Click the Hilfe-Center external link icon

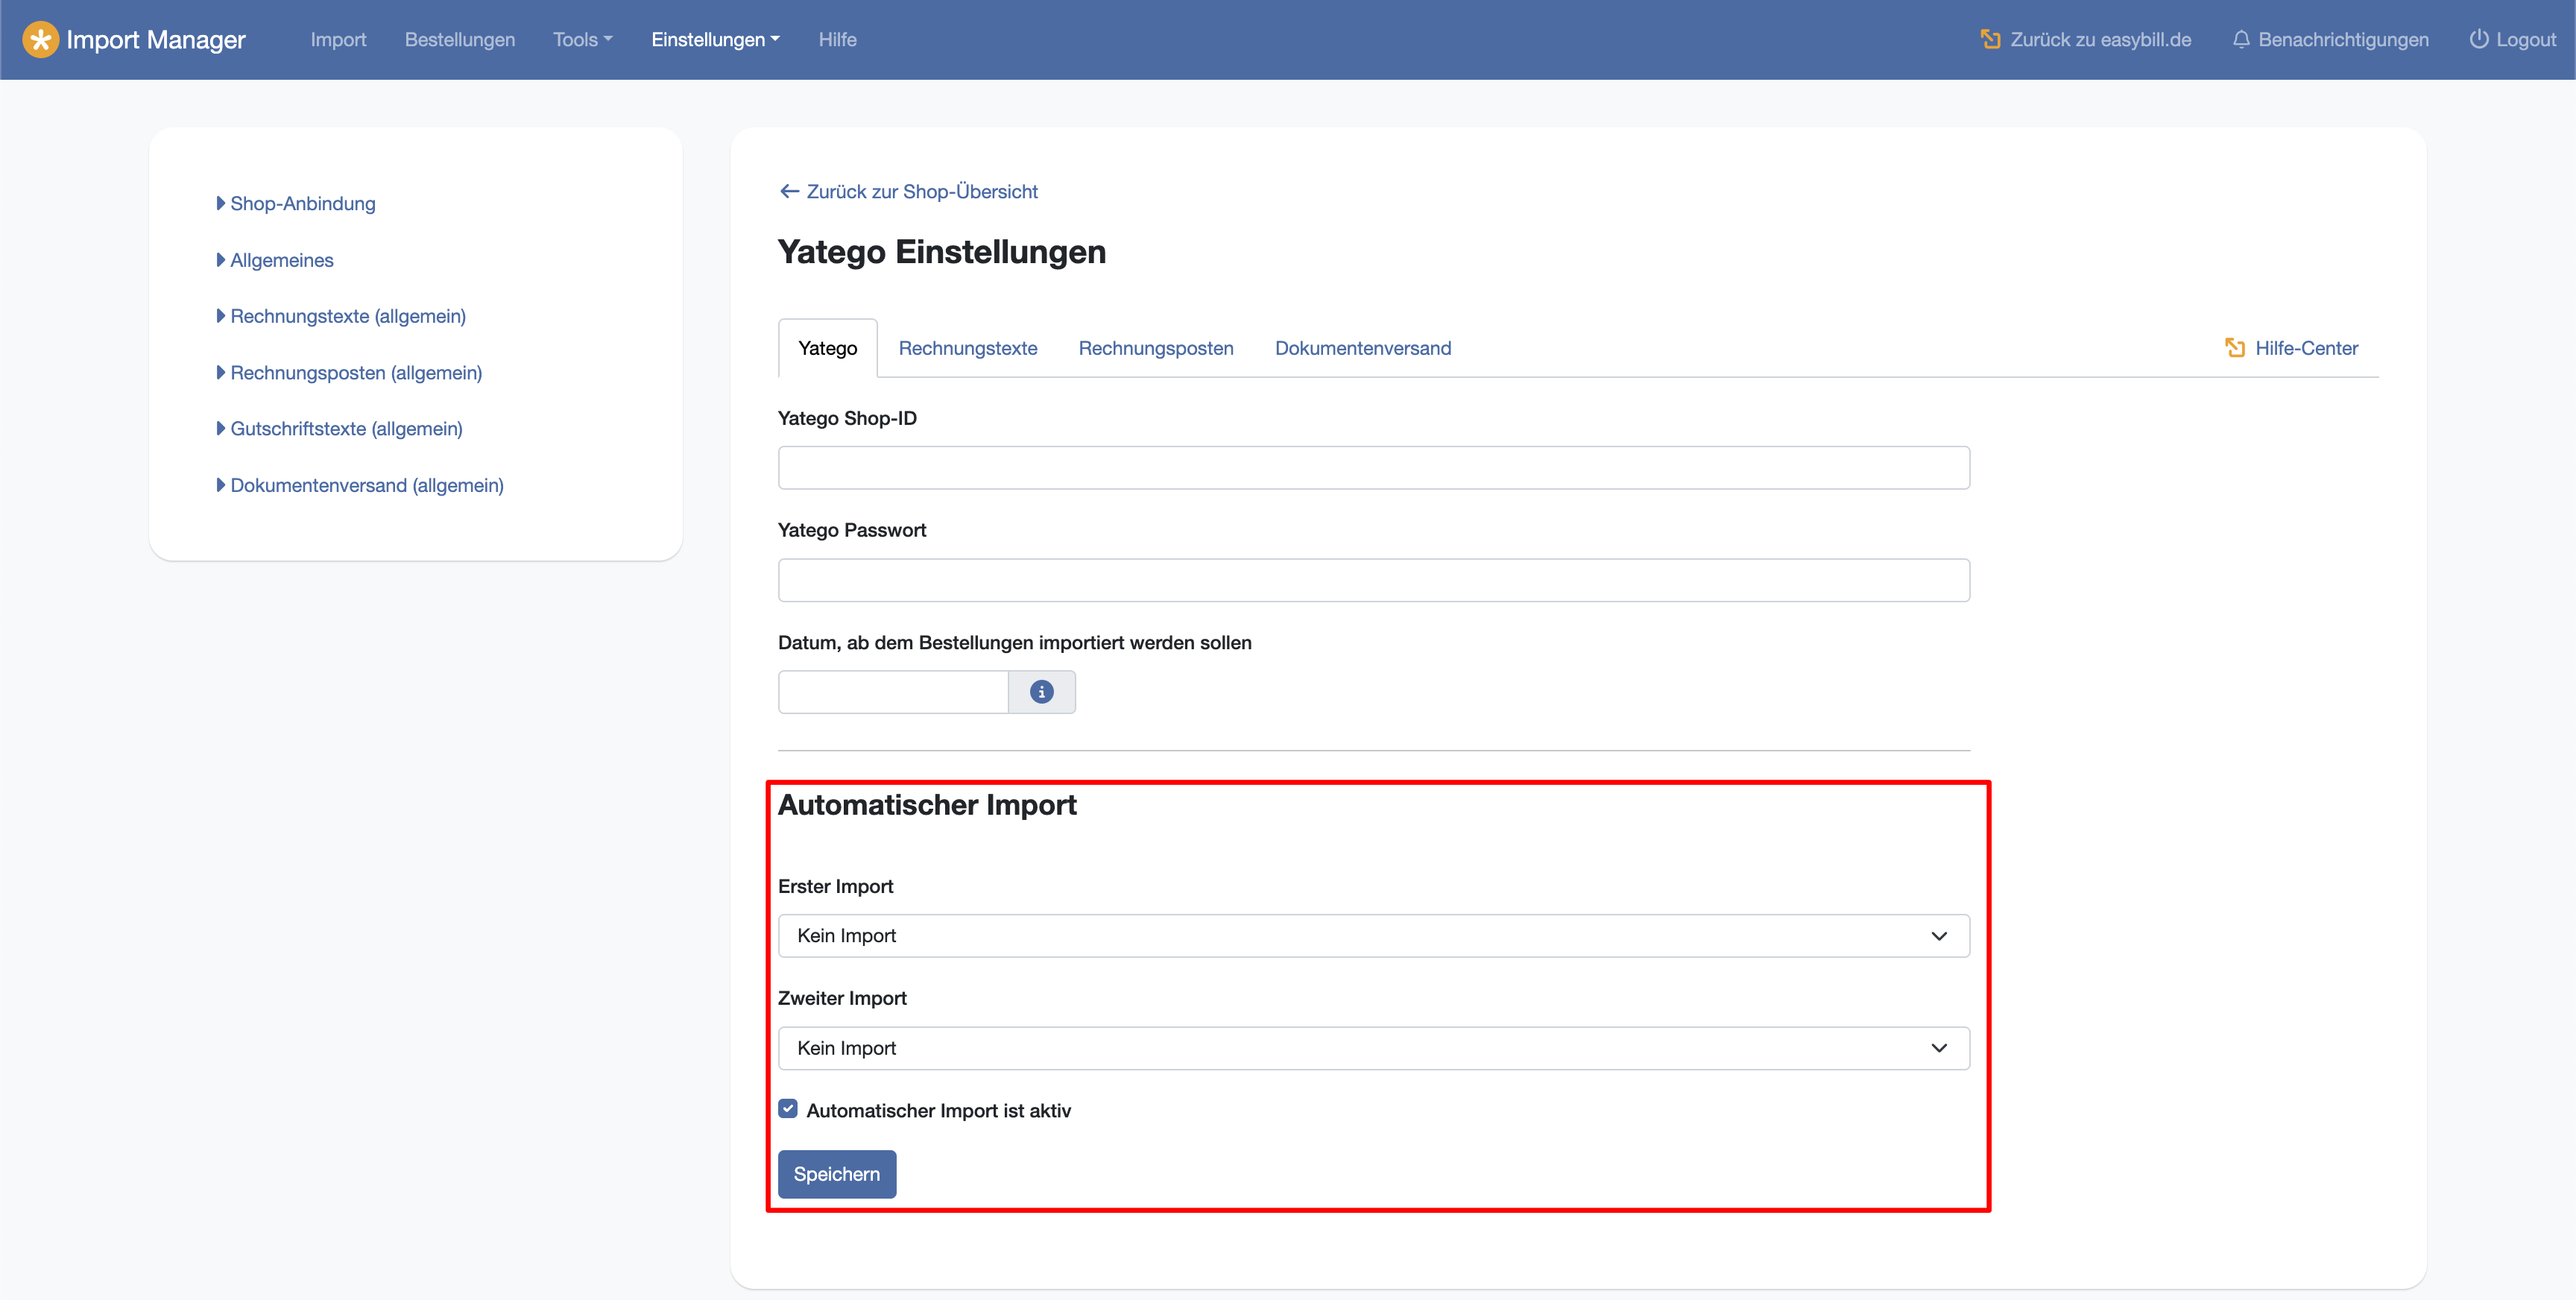2234,348
